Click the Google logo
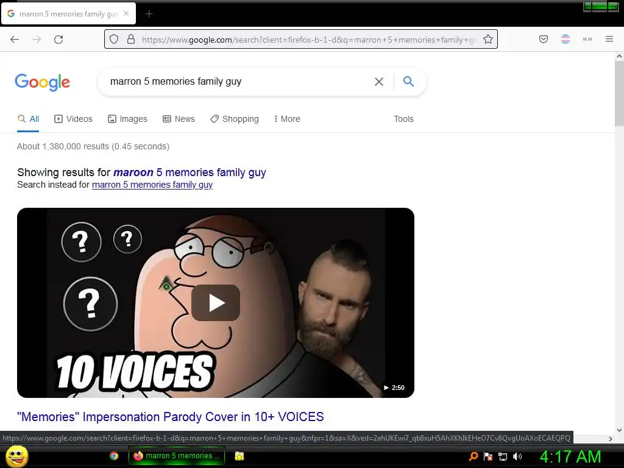 [43, 82]
